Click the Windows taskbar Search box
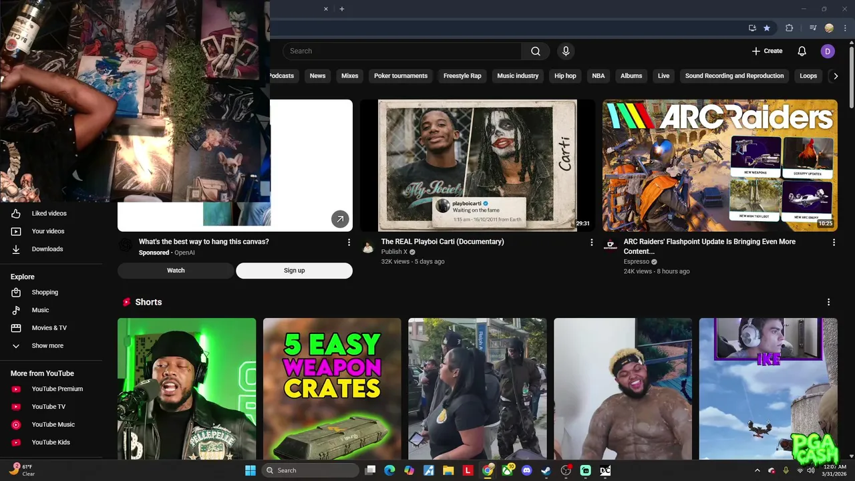The height and width of the screenshot is (481, 855). [x=310, y=470]
